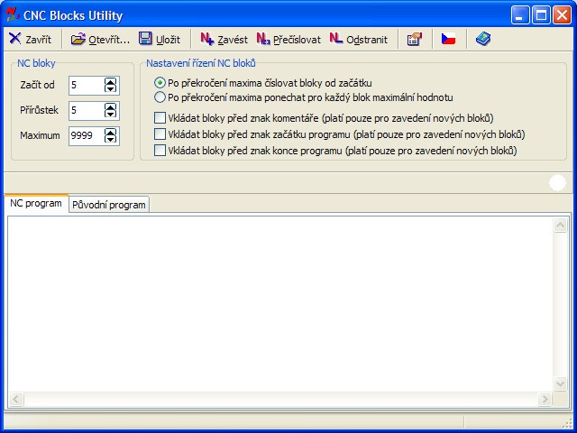
Task: Increase the Maximum value
Action: pos(110,132)
